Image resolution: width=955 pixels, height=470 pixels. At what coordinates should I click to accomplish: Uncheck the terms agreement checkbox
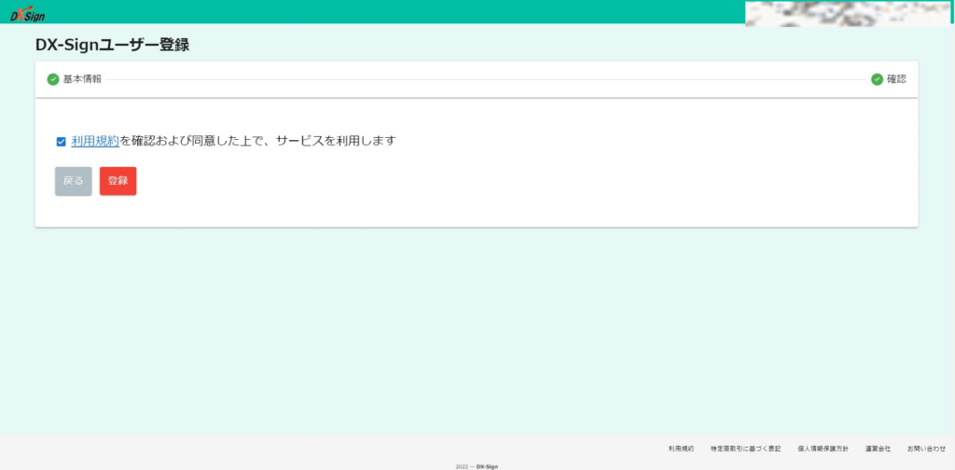click(61, 142)
